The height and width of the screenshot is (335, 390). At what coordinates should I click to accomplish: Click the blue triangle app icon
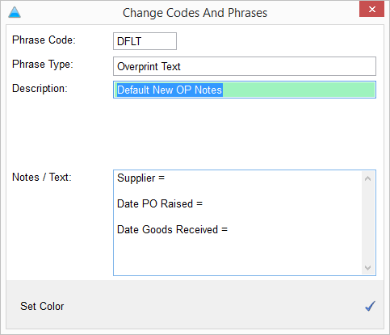click(x=15, y=12)
